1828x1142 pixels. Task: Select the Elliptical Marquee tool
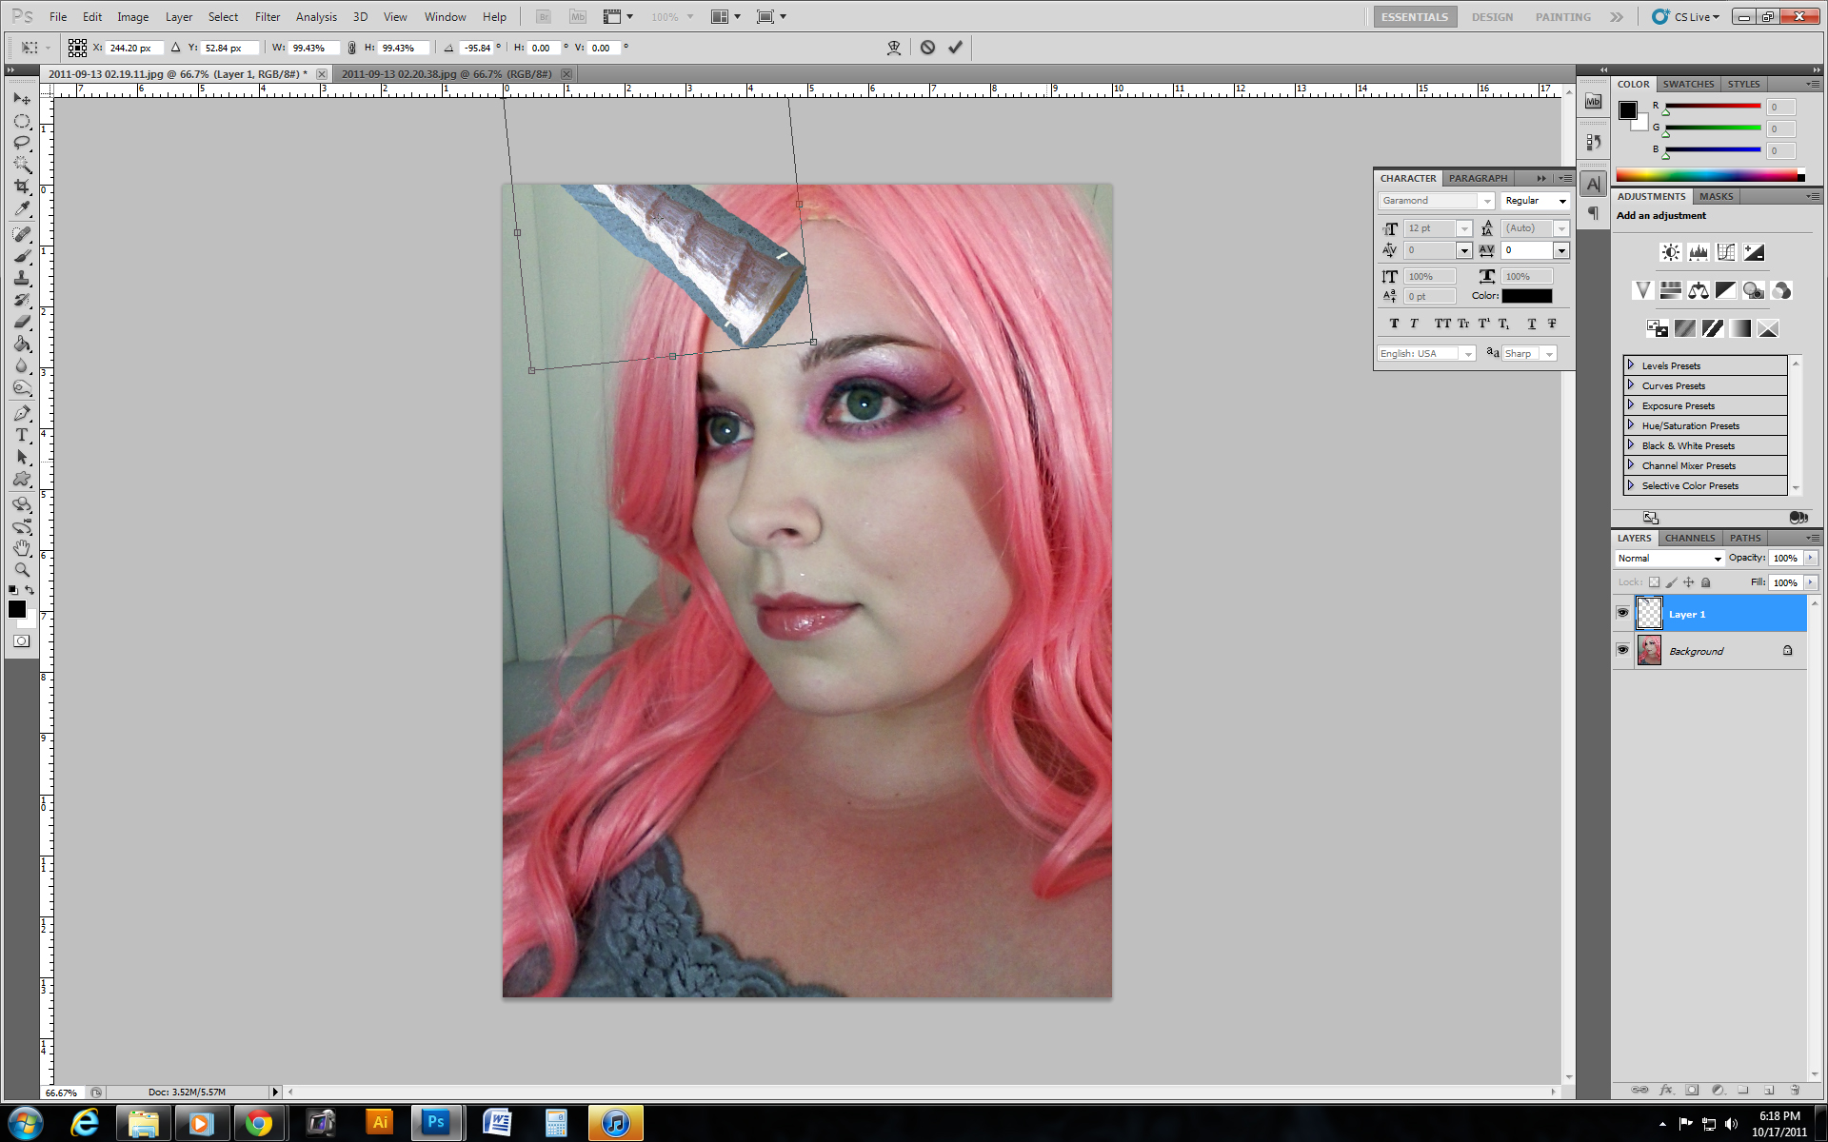click(x=22, y=121)
